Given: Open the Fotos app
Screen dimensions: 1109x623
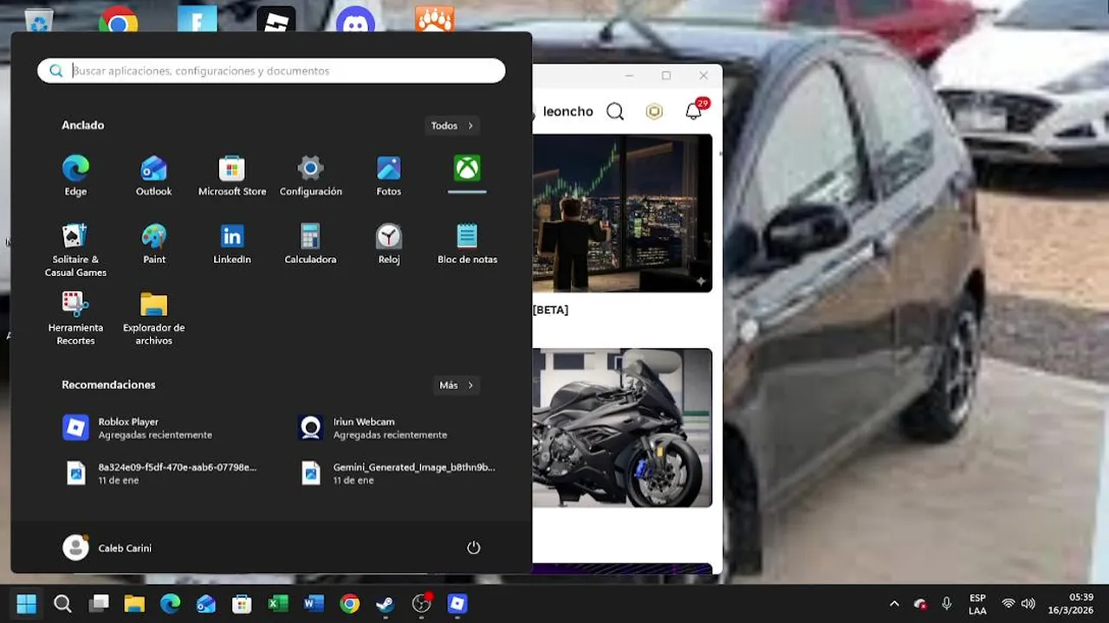Looking at the screenshot, I should 389,176.
